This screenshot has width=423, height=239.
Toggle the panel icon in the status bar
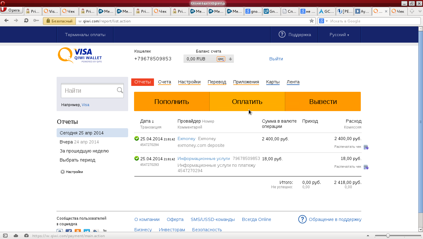pyautogui.click(x=5, y=236)
